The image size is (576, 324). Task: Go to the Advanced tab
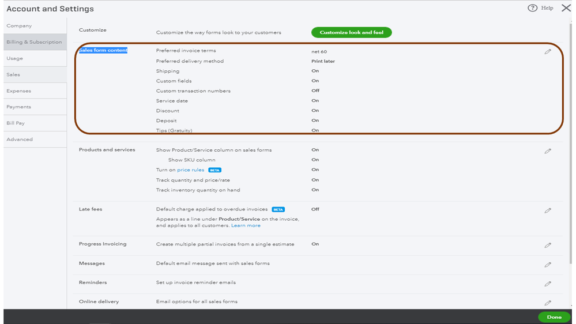pyautogui.click(x=35, y=139)
